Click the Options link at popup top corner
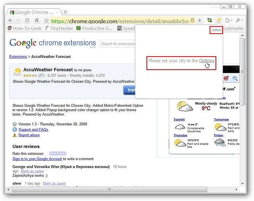Screen dimensions: 254x201 [x=216, y=30]
